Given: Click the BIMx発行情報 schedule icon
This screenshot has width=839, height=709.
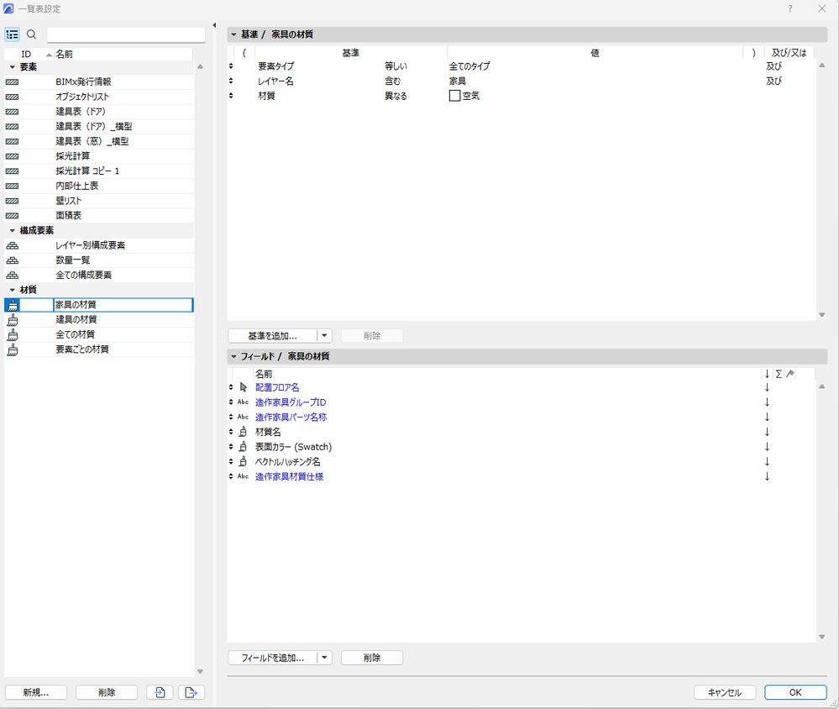Looking at the screenshot, I should click(12, 81).
